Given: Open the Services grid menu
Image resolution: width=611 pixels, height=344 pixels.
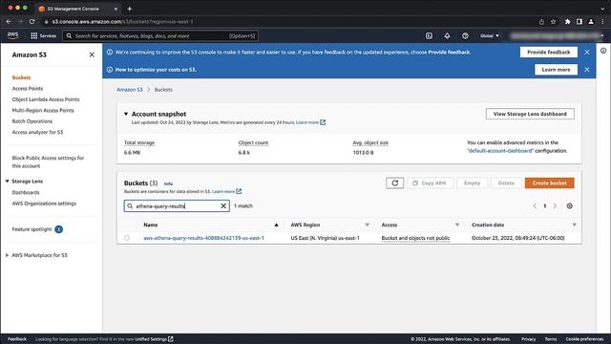Looking at the screenshot, I should click(43, 36).
